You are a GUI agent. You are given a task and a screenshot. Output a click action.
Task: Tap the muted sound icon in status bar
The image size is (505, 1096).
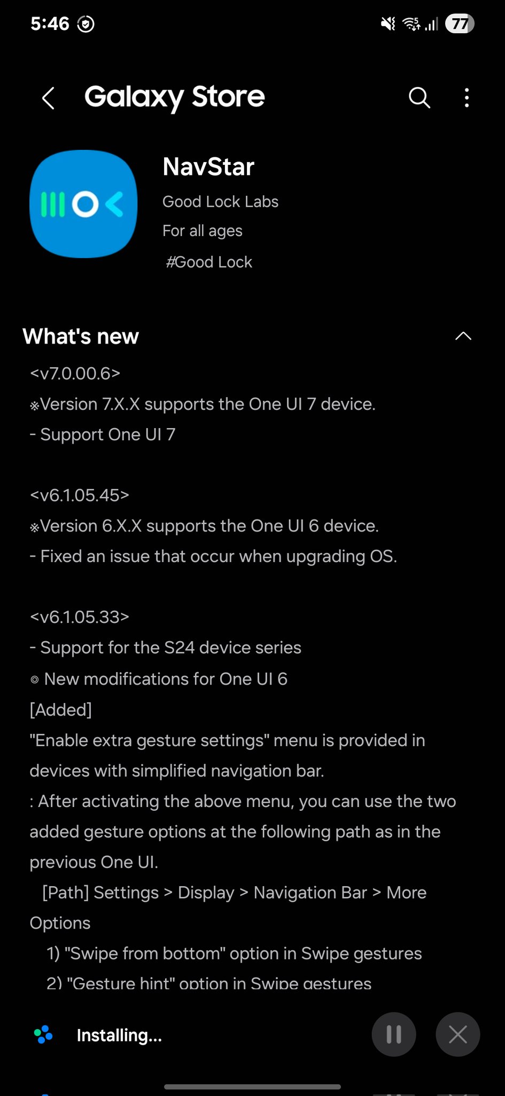tap(387, 24)
